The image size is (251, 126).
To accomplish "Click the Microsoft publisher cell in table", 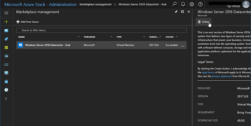I will tap(89, 45).
